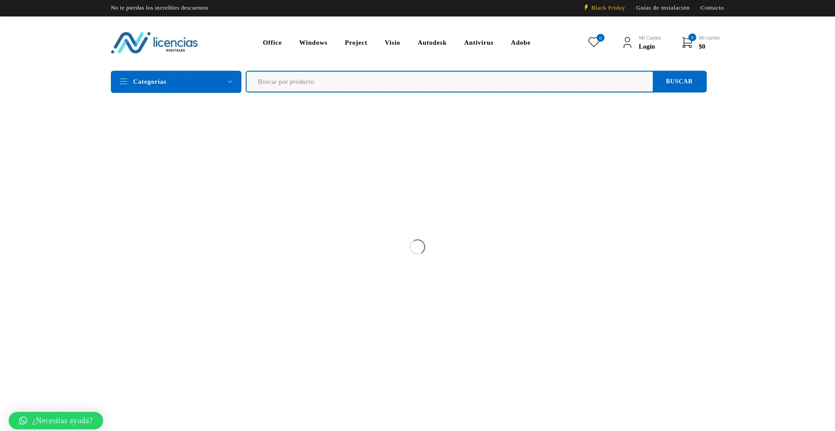Select Windows in navigation bar
The width and height of the screenshot is (835, 431).
coord(313,43)
